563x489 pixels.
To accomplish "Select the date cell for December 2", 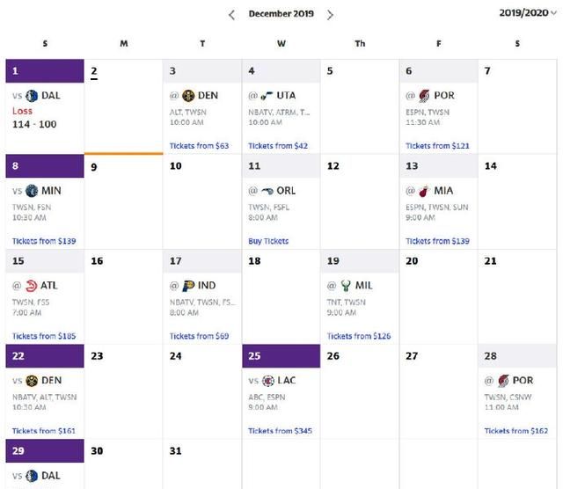I will (x=123, y=106).
